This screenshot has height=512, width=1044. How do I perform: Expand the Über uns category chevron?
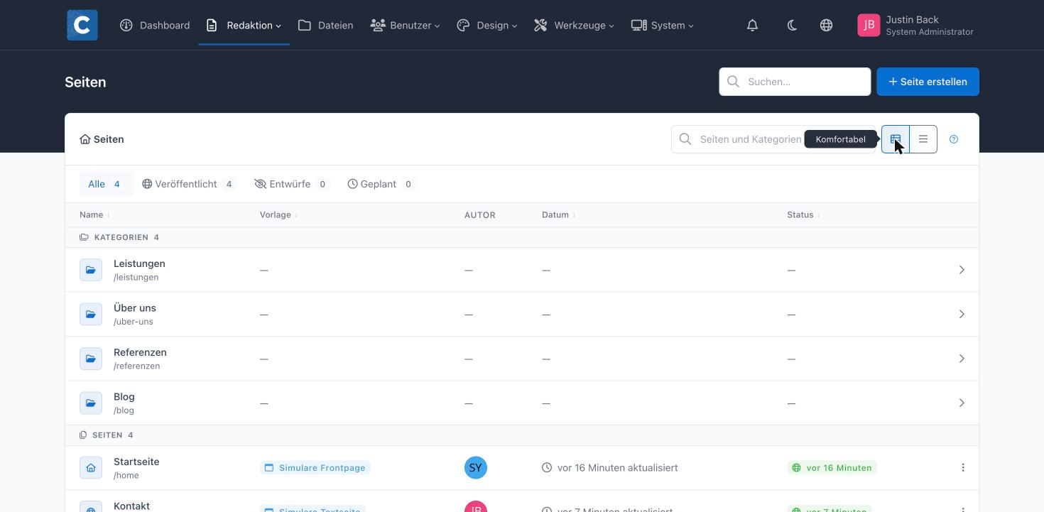click(962, 314)
